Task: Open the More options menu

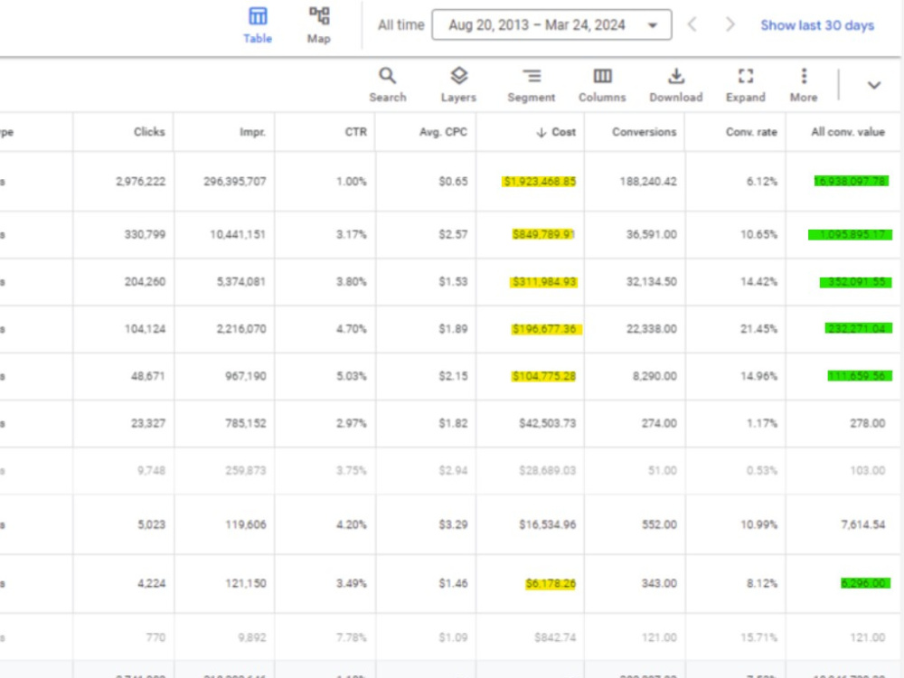Action: pyautogui.click(x=804, y=85)
